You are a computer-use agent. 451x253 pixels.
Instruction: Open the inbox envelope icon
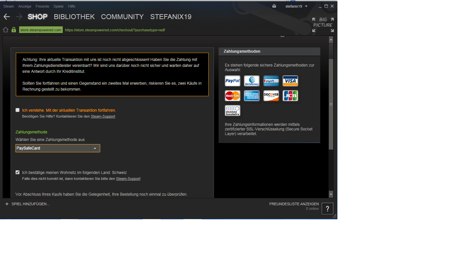(274, 6)
